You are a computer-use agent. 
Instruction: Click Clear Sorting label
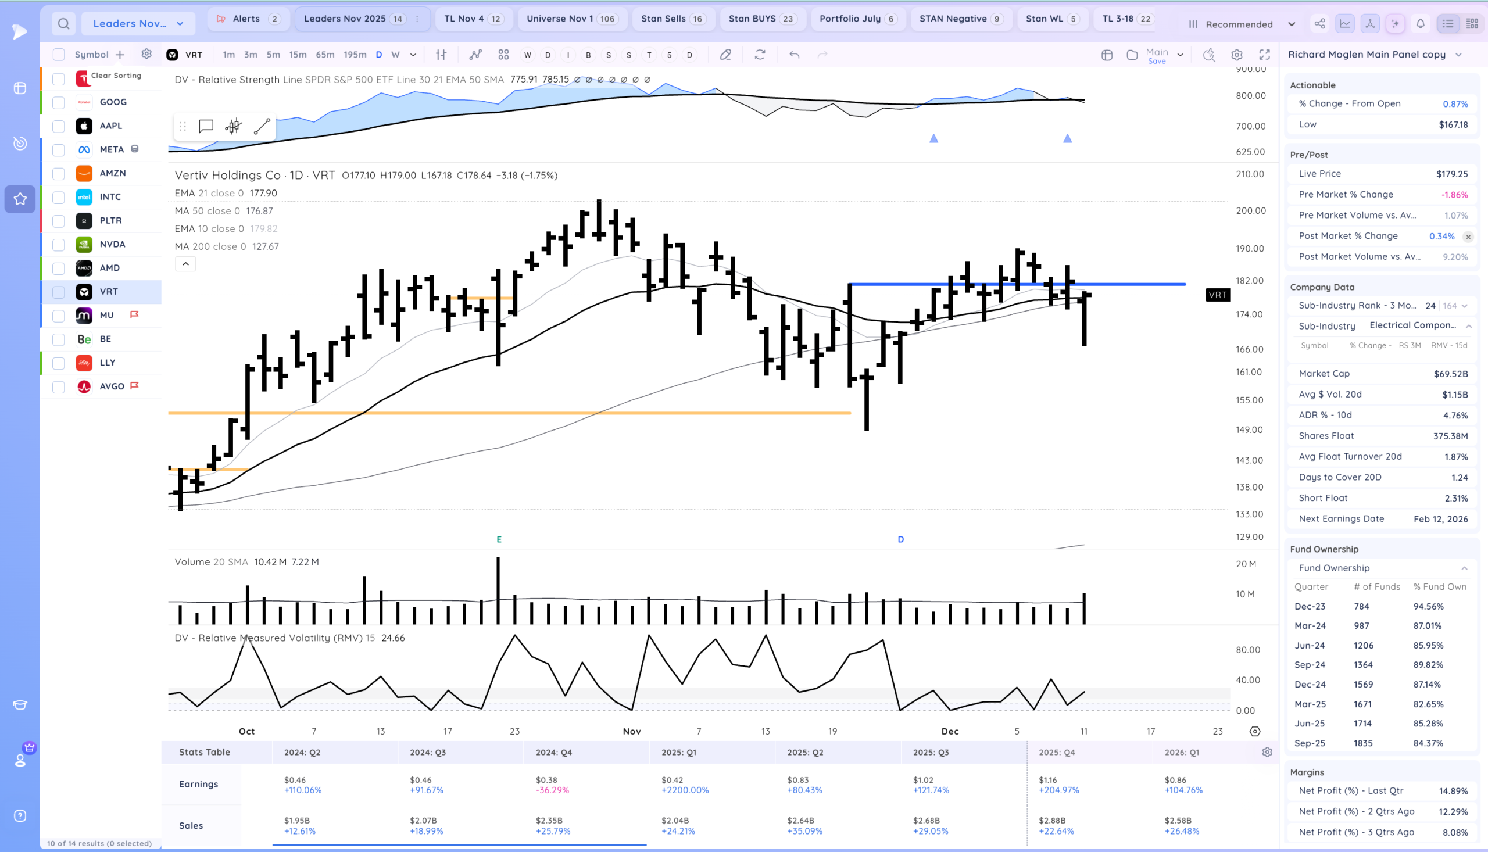pyautogui.click(x=116, y=76)
